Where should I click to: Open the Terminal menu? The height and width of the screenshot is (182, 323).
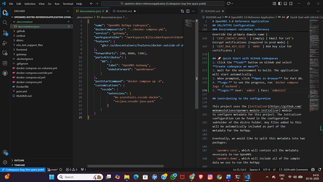[68, 4]
